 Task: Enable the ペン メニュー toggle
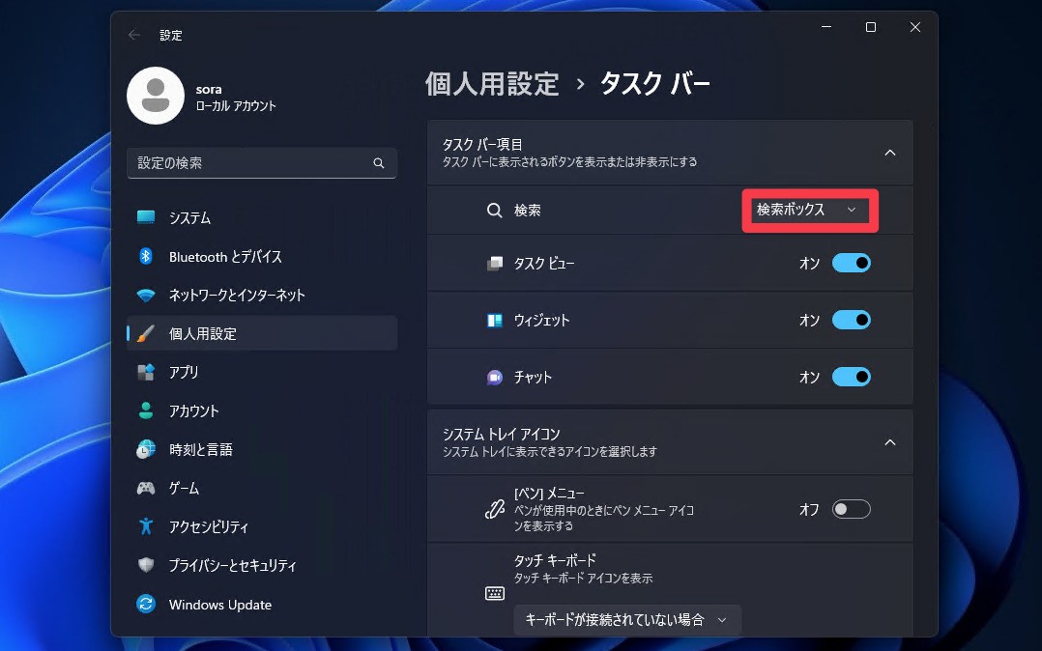point(851,509)
